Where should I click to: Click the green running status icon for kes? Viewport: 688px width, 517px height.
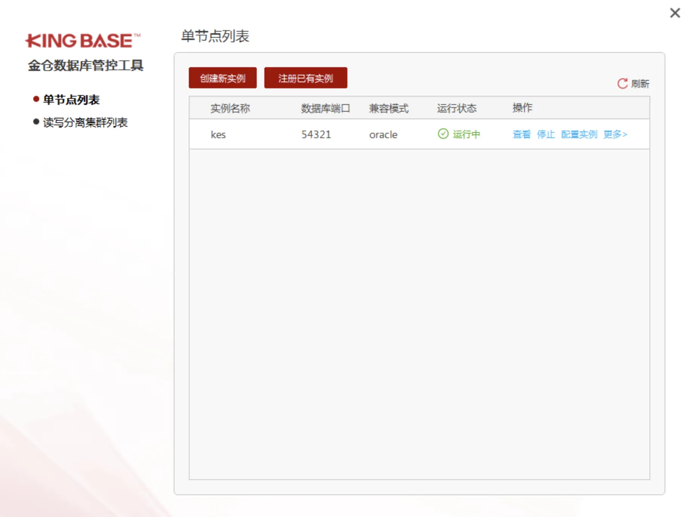coord(443,134)
